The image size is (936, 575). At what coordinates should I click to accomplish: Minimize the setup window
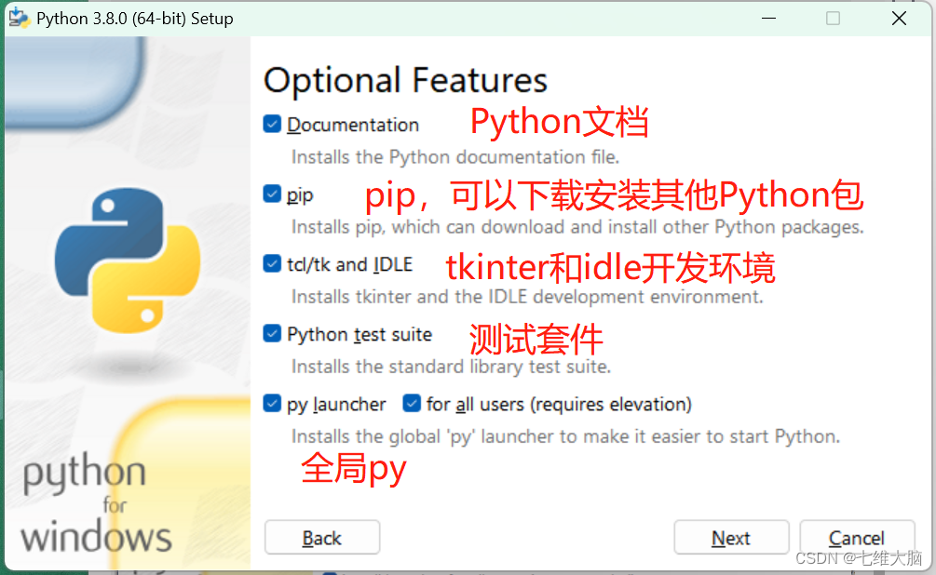click(768, 18)
